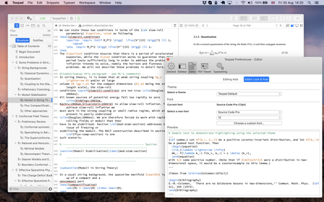The height and width of the screenshot is (202, 324).
Task: Open the Typeset menu in menu bar
Action: tap(69, 3)
